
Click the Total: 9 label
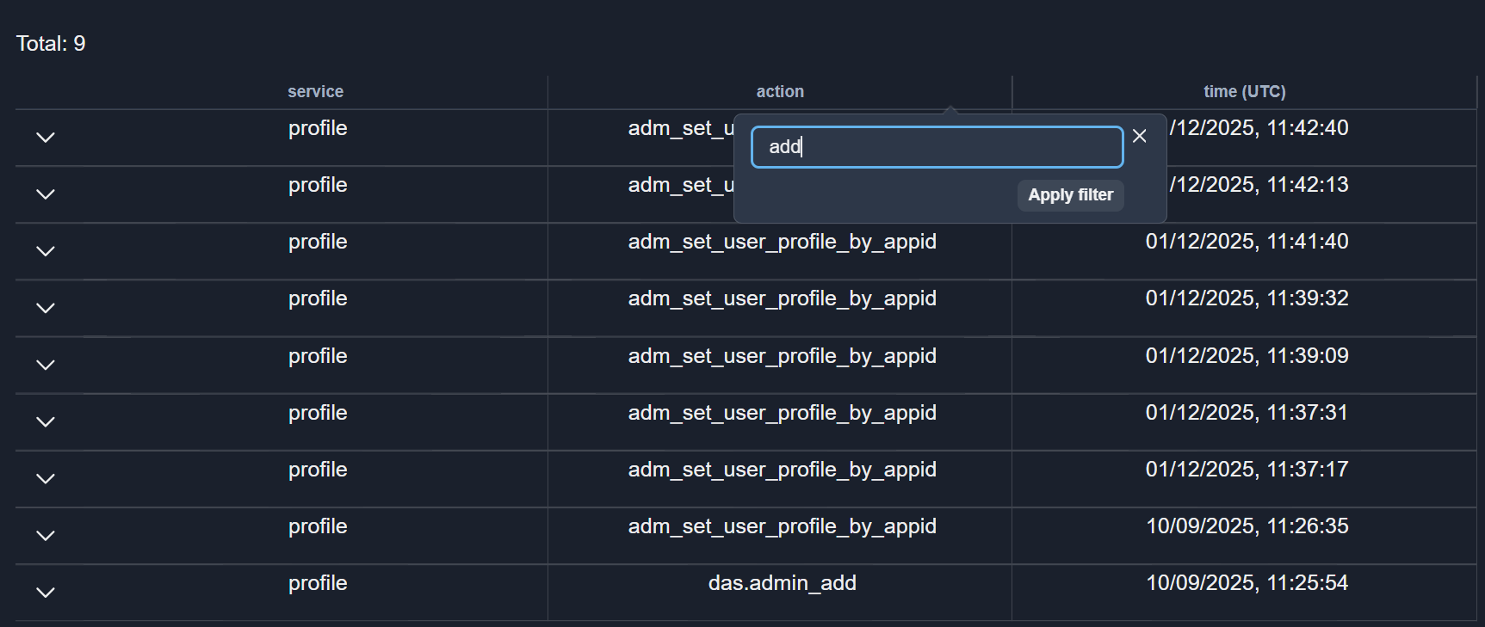[51, 44]
